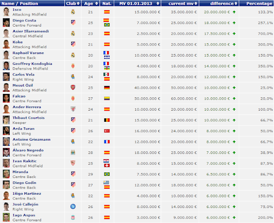
Task: Click Monaco crest in Kondogbia row
Action: (73, 66)
